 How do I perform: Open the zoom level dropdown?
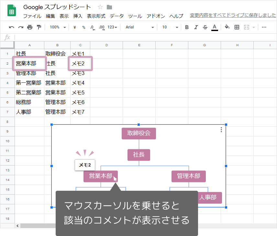click(57, 27)
